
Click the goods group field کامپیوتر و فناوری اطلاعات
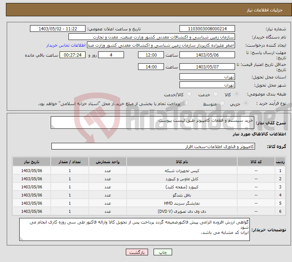153,146
